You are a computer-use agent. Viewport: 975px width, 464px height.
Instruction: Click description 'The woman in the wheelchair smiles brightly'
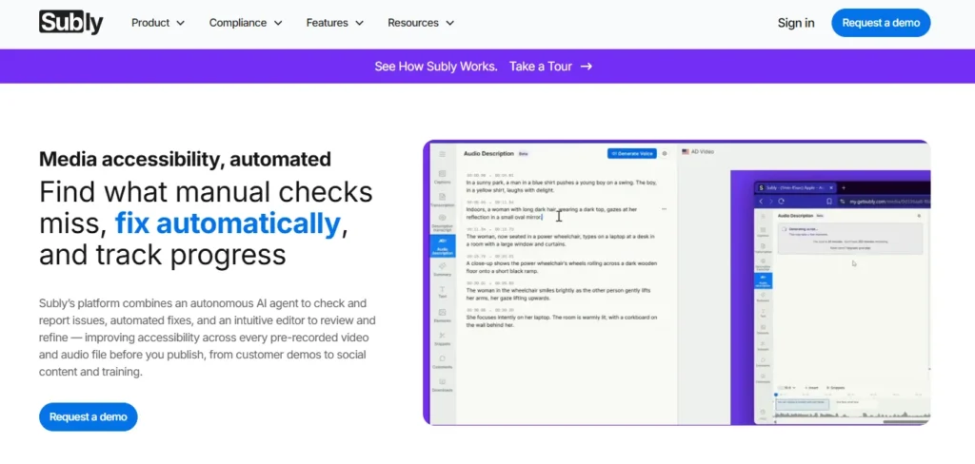(558, 294)
